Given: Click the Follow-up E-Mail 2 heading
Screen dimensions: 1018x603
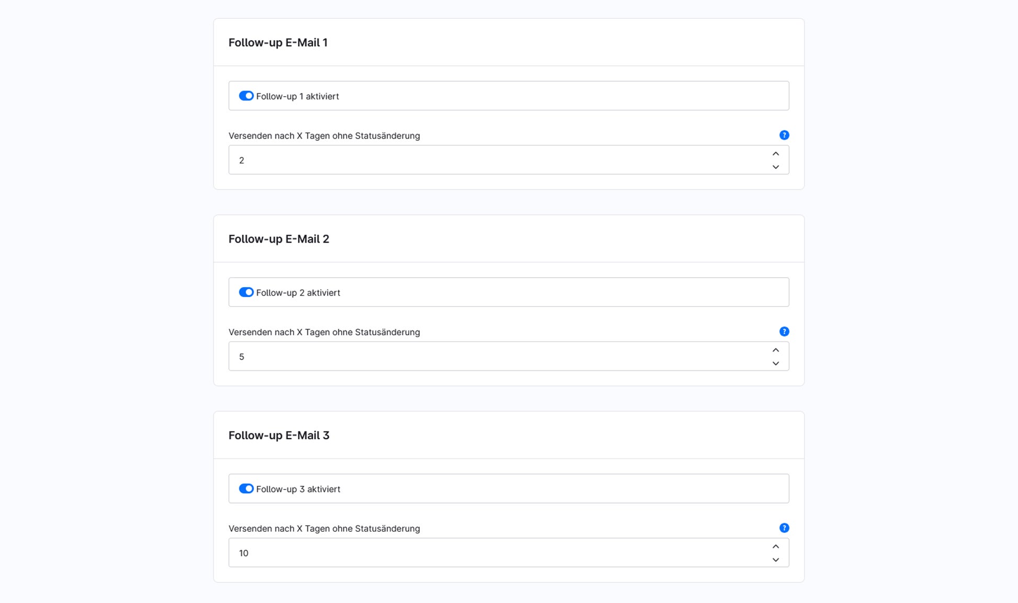Looking at the screenshot, I should (279, 239).
